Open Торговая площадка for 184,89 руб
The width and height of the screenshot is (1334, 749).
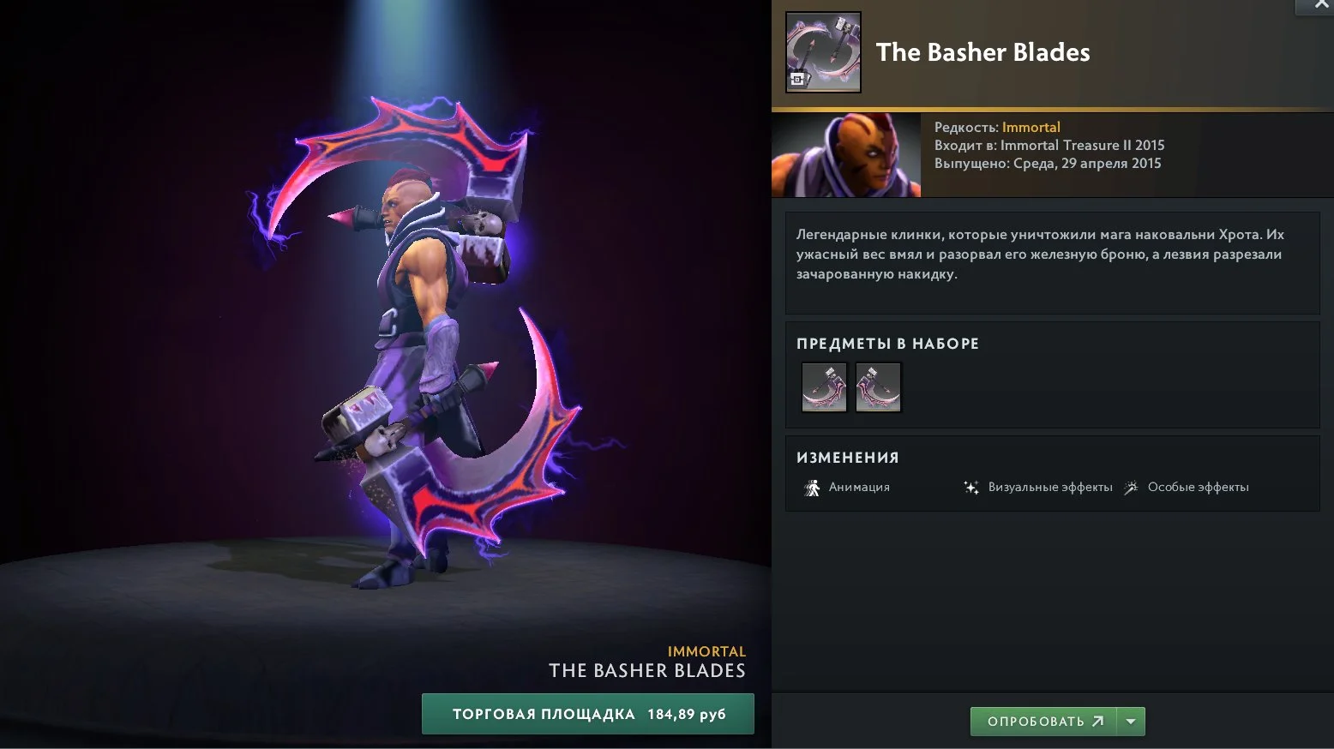[x=587, y=714]
